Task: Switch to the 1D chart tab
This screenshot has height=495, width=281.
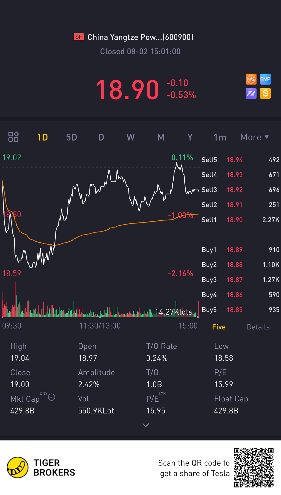Action: [x=42, y=137]
